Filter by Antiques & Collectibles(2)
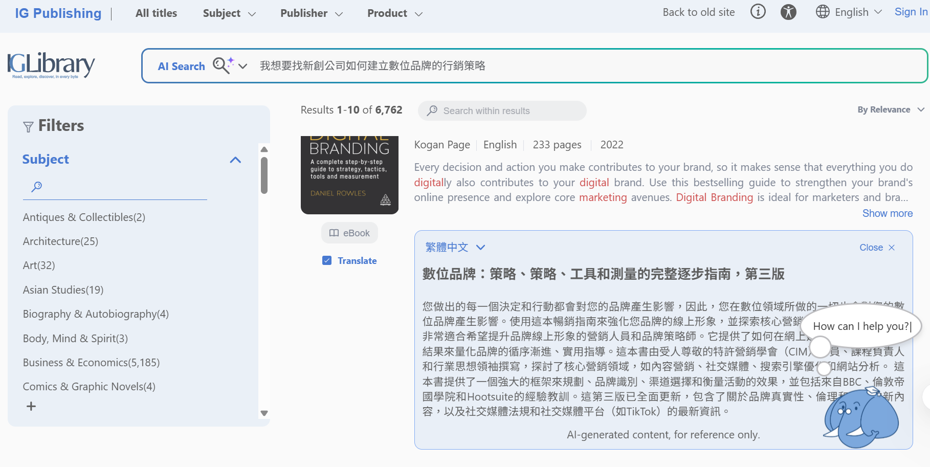Screen dimensions: 930x467 click(x=84, y=217)
